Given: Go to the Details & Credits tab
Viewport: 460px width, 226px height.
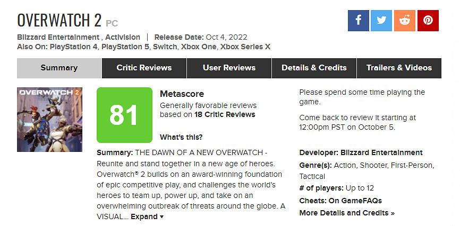Looking at the screenshot, I should click(314, 68).
